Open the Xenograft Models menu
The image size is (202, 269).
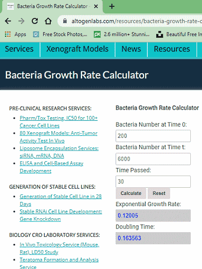coord(77,49)
